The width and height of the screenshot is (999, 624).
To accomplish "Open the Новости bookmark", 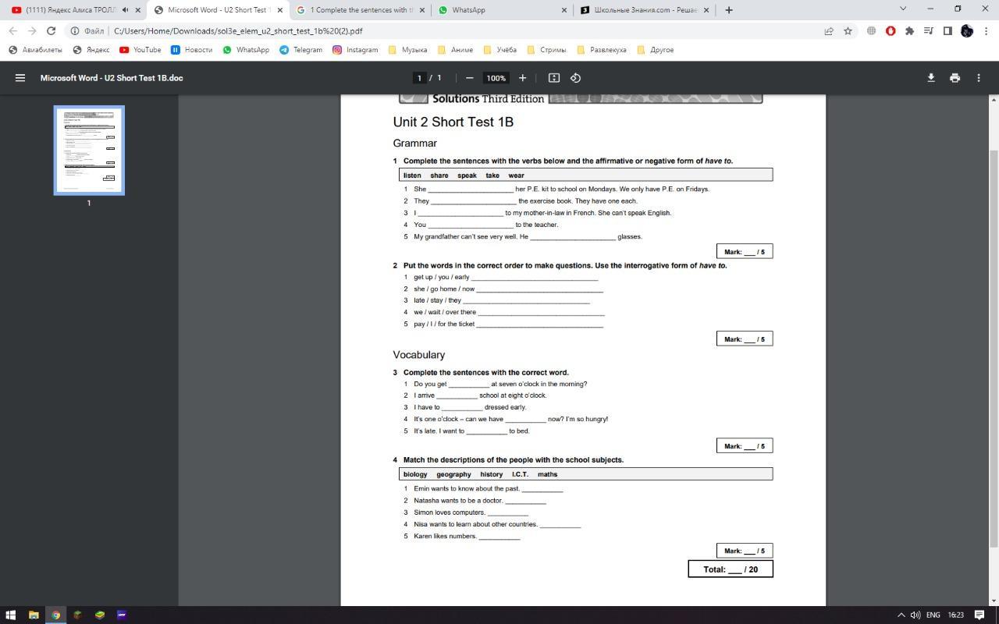I will tap(191, 50).
